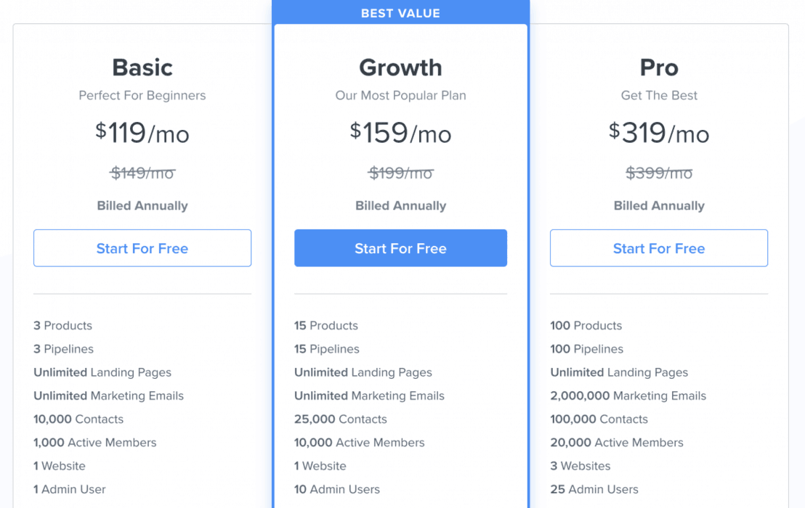This screenshot has width=805, height=508.
Task: Click the crossed-out $199/mo price
Action: pos(400,173)
